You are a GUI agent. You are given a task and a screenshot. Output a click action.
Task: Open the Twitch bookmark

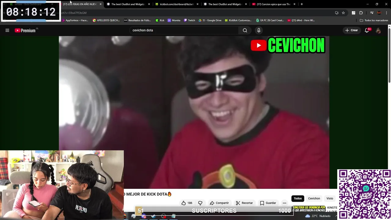tap(189, 20)
